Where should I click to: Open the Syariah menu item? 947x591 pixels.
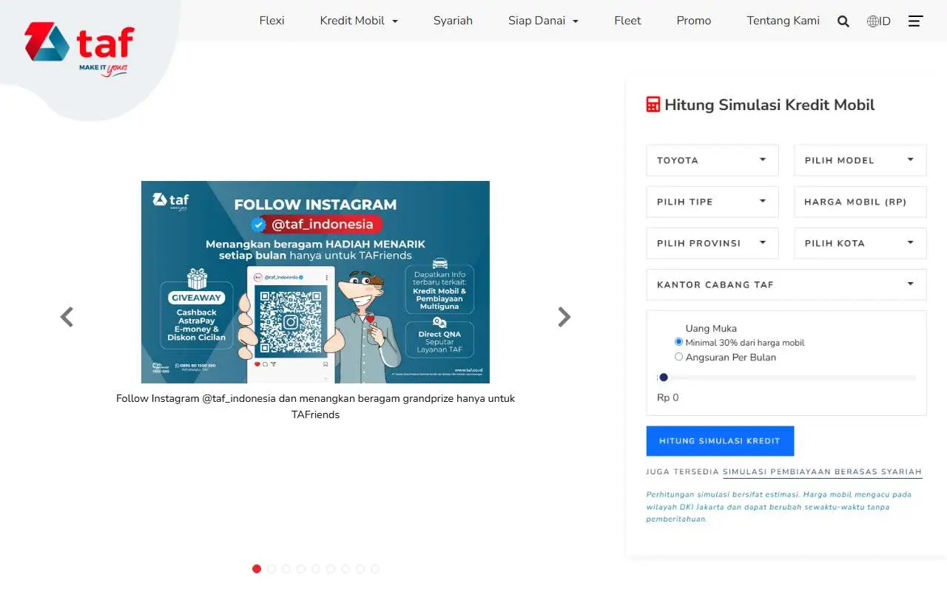(x=453, y=21)
